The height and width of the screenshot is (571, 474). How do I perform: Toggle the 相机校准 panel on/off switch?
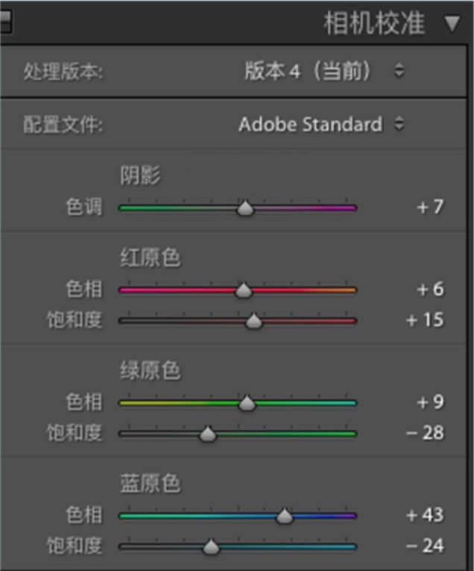pyautogui.click(x=5, y=23)
